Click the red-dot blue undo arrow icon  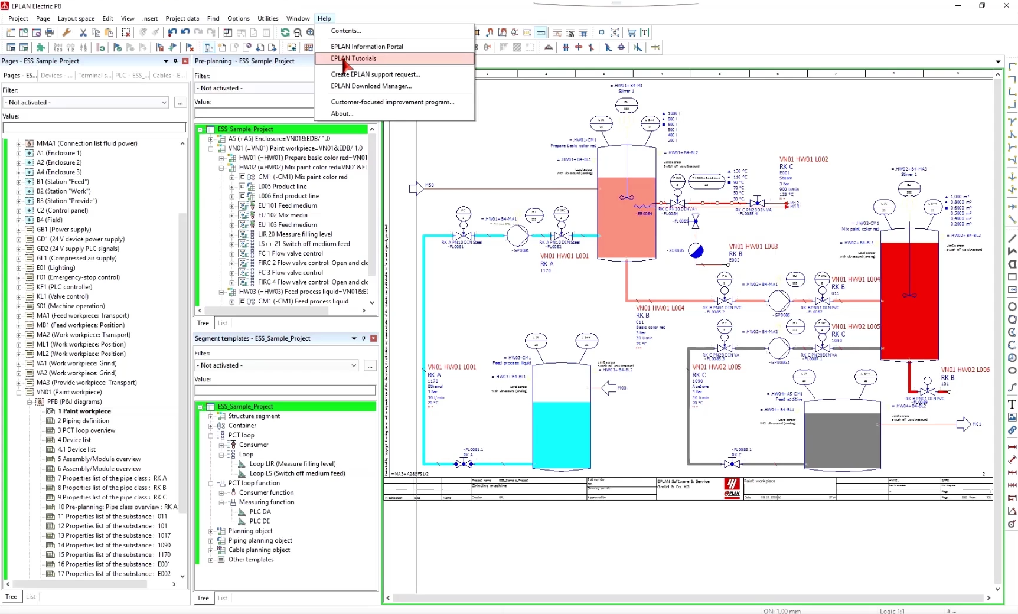pyautogui.click(x=172, y=32)
